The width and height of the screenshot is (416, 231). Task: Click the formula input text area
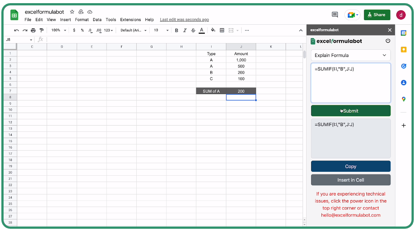pyautogui.click(x=351, y=83)
